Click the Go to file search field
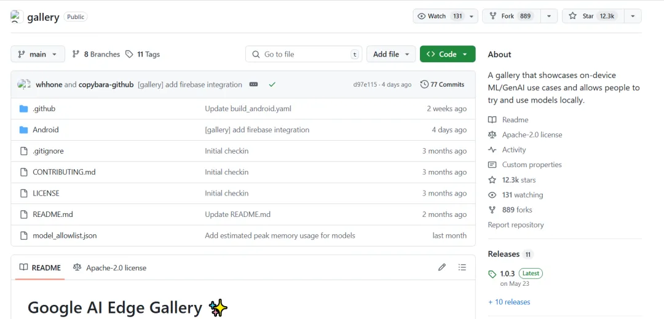Image resolution: width=664 pixels, height=319 pixels. coord(304,54)
